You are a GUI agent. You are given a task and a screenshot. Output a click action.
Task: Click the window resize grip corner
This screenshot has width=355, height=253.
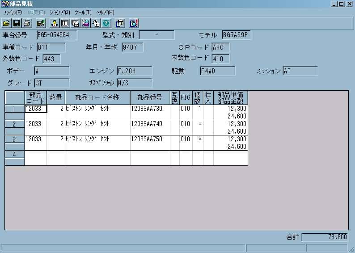tap(351, 249)
